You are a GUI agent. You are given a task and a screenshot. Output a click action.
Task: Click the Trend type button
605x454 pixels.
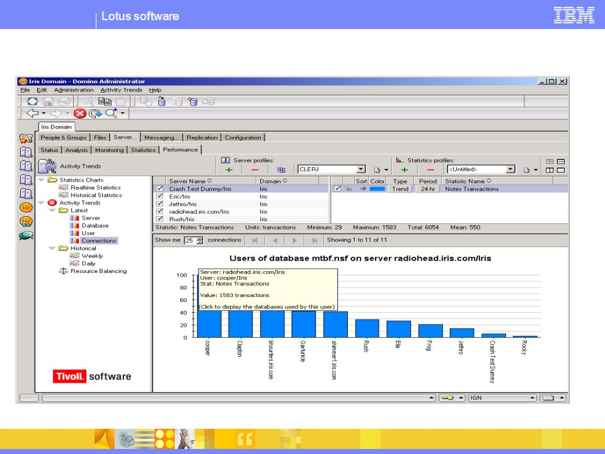pyautogui.click(x=400, y=189)
